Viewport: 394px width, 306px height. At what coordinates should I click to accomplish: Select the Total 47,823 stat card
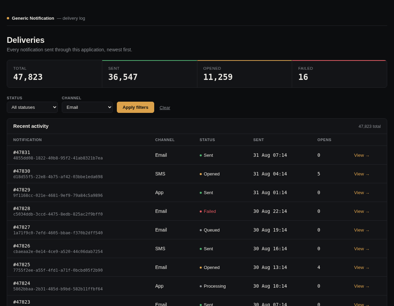(55, 74)
